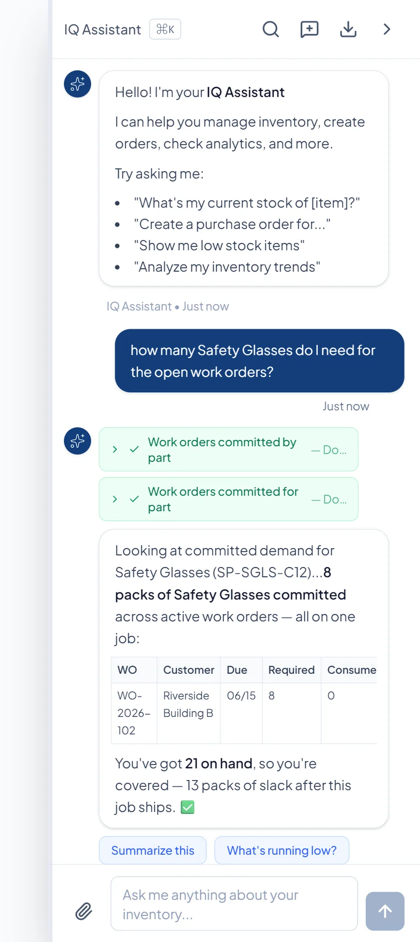This screenshot has height=942, width=420.
Task: Collapse the assistant panel with right chevron
Action: pyautogui.click(x=387, y=29)
